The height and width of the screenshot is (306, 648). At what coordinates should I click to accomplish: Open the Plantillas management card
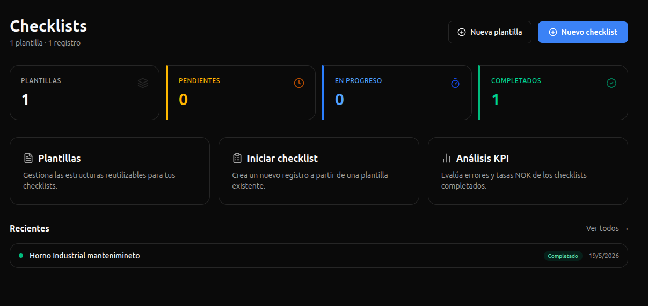tap(110, 171)
